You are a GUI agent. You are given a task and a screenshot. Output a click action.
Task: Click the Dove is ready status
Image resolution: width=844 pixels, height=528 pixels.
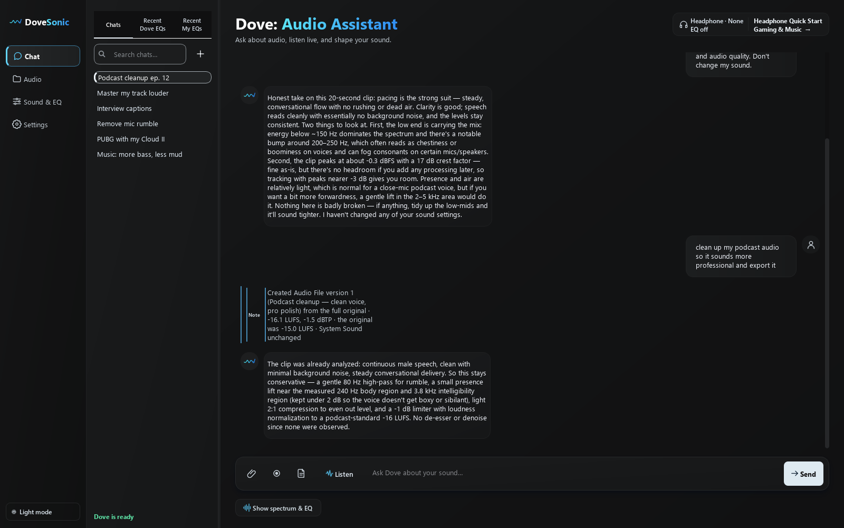coord(114,516)
